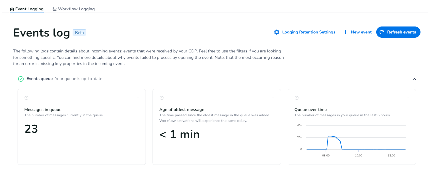Click the clock icon on Messages in queue card
Image resolution: width=428 pixels, height=169 pixels.
(26, 98)
